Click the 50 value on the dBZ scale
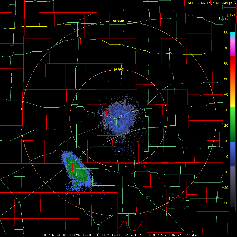 (x=226, y=79)
